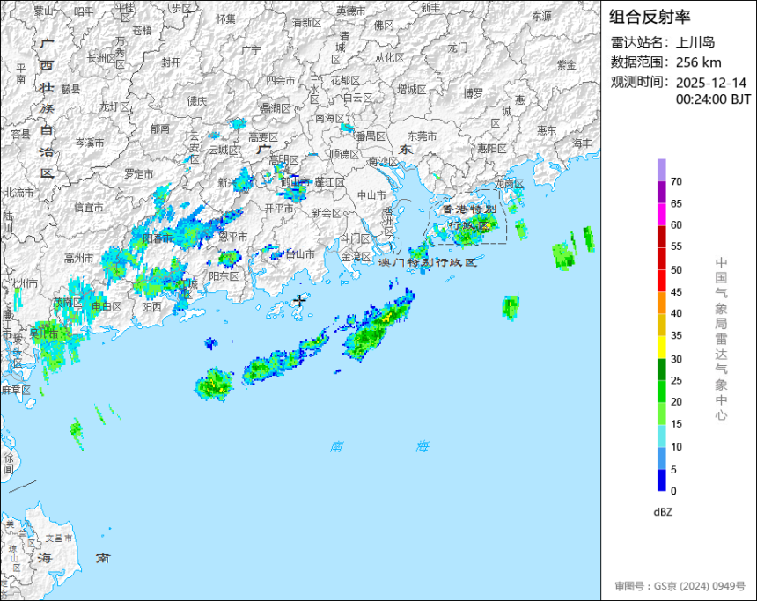This screenshot has width=757, height=601.
Task: Click the 金湾区 map label
Action: click(x=356, y=256)
